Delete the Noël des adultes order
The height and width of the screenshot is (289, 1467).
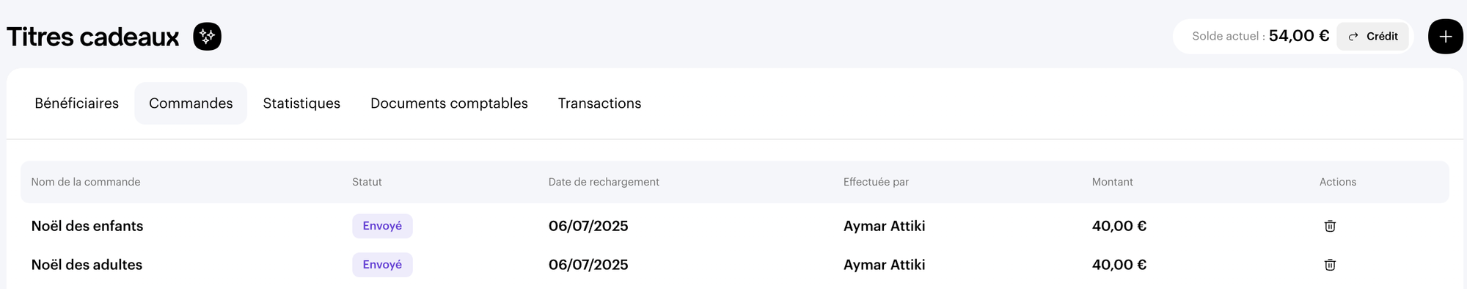click(1330, 265)
